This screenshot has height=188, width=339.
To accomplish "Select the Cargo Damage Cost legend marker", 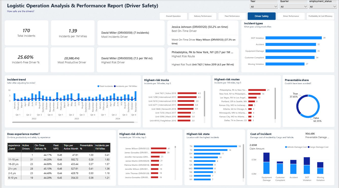I will click(308, 147).
